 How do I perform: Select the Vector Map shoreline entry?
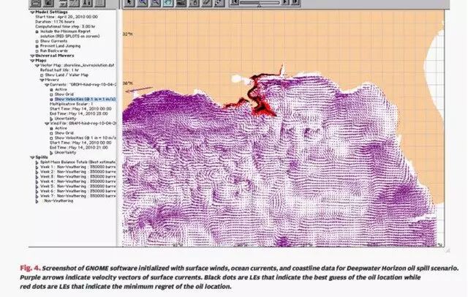point(77,65)
